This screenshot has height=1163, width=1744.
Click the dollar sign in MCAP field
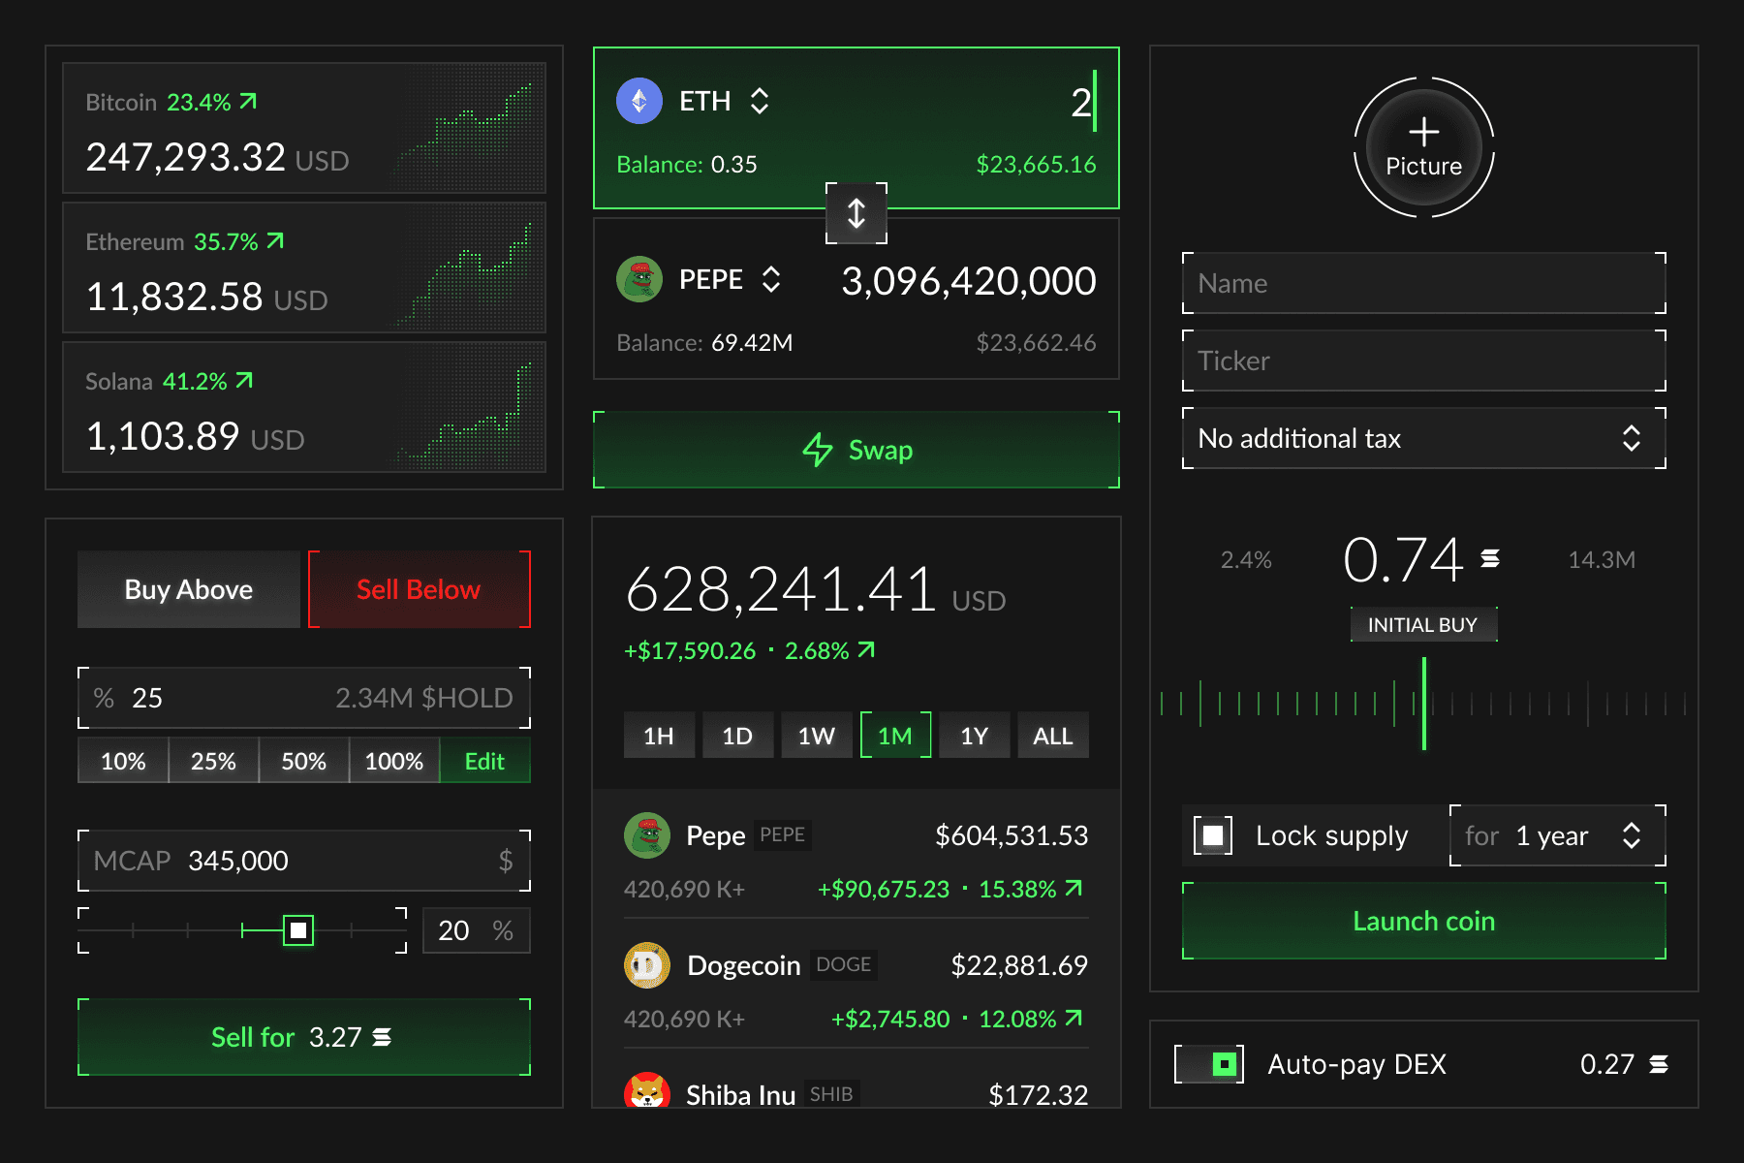(506, 861)
